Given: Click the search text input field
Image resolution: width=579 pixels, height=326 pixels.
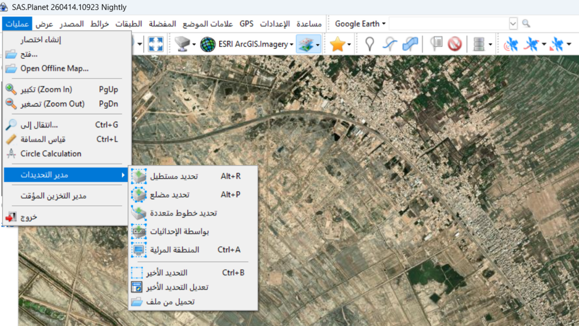Looking at the screenshot, I should [448, 24].
